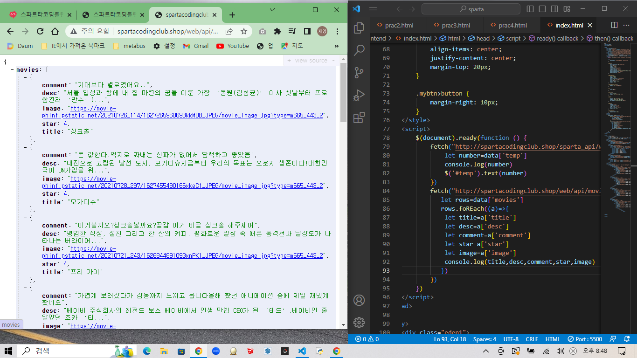This screenshot has height=358, width=637.
Task: Switch to third Chrome tab spartacodingclub
Action: click(x=187, y=15)
